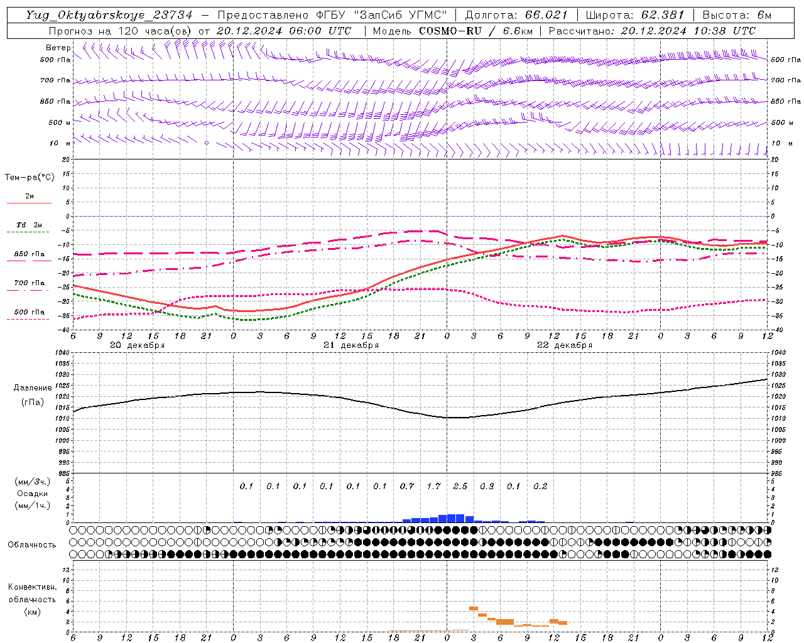Click the (км) unit under convective cloudiness
The image size is (804, 643).
click(32, 612)
